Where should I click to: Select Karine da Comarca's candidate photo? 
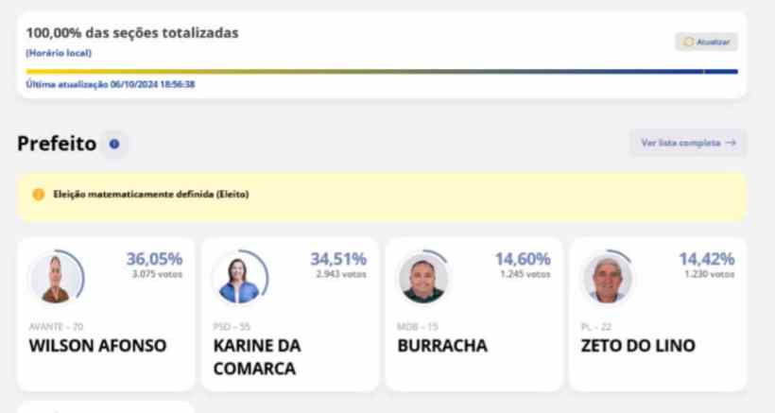(x=240, y=278)
